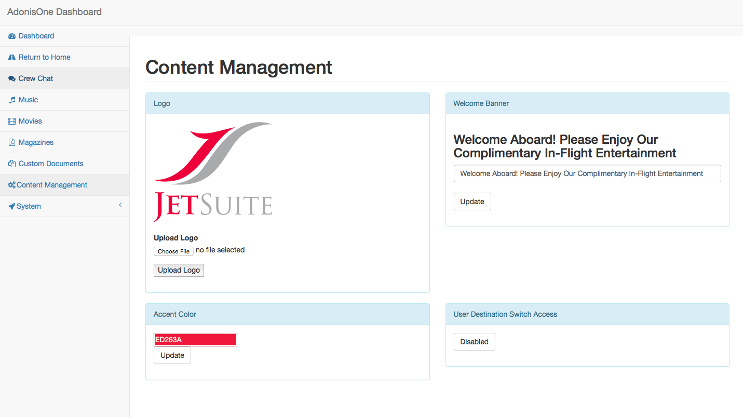The width and height of the screenshot is (743, 417).
Task: Click the Upload Logo button
Action: (x=179, y=270)
